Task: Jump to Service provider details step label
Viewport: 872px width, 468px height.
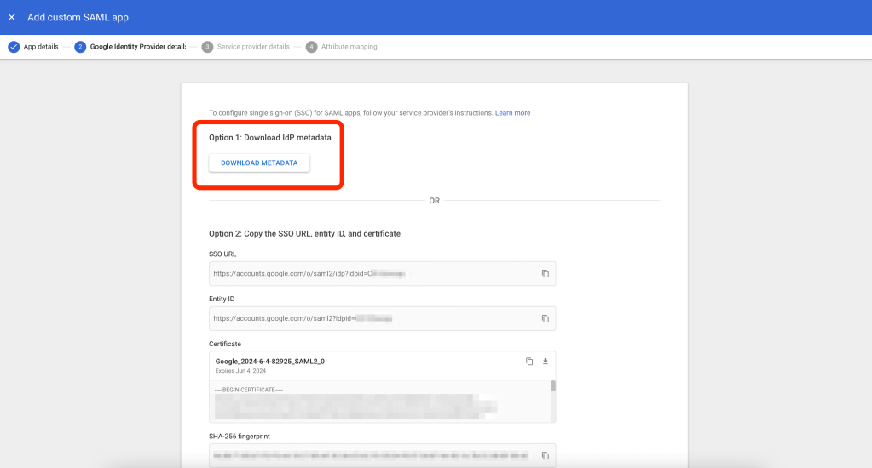Action: tap(253, 47)
